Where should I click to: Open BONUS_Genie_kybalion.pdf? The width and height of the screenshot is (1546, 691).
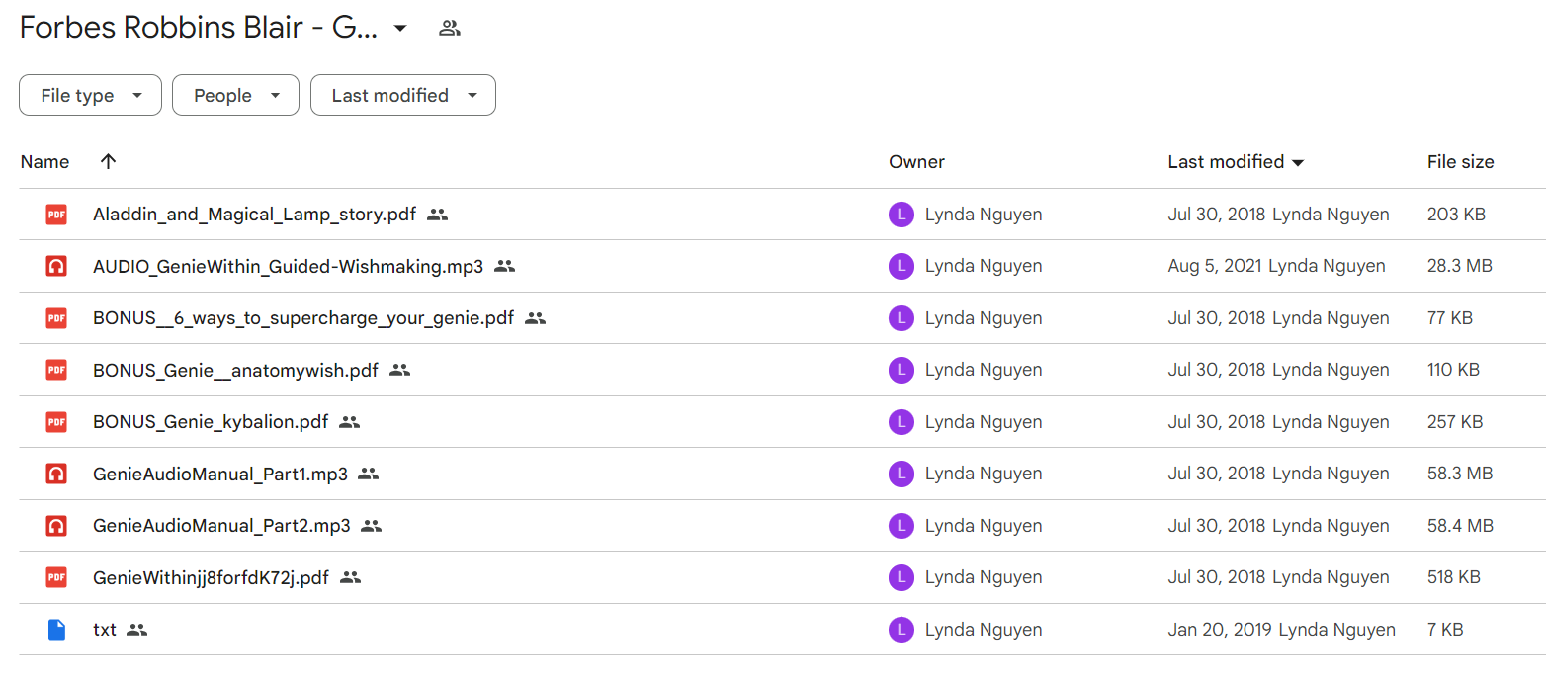click(x=211, y=422)
